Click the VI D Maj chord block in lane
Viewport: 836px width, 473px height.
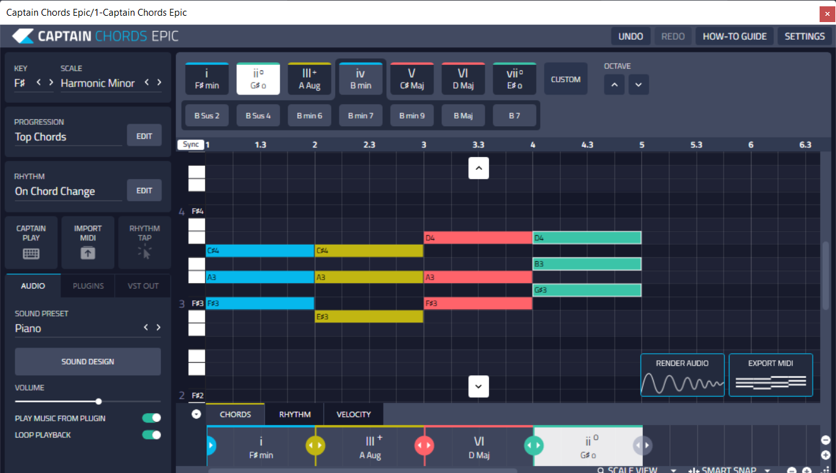pos(478,445)
